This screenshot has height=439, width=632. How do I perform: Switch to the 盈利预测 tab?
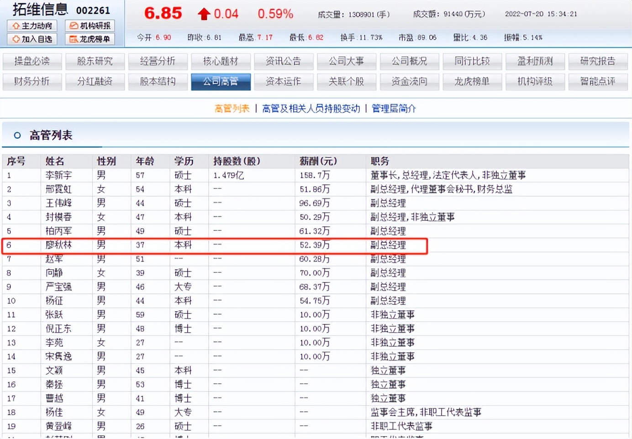(535, 61)
